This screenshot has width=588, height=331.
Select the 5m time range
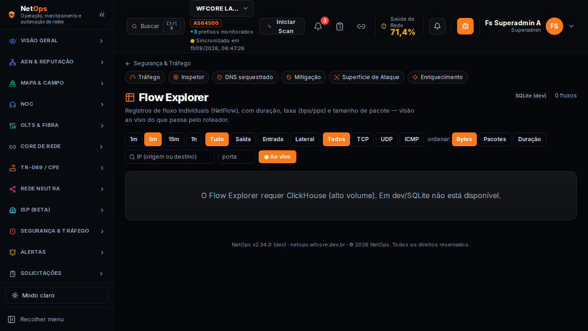click(153, 139)
